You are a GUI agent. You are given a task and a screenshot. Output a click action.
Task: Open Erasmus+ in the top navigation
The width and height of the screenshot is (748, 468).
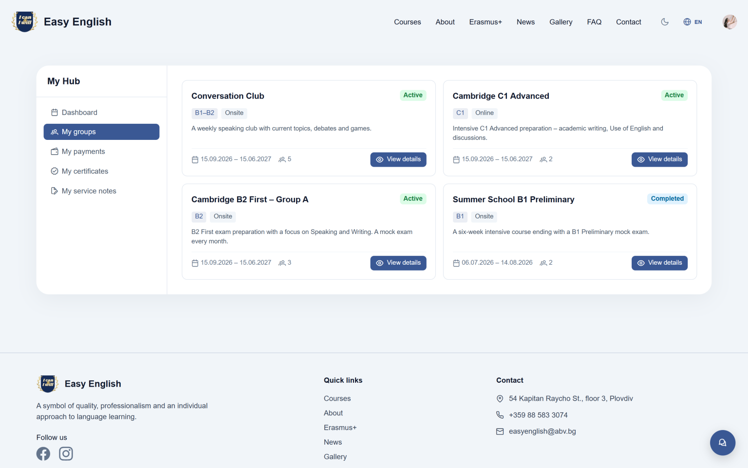tap(486, 22)
